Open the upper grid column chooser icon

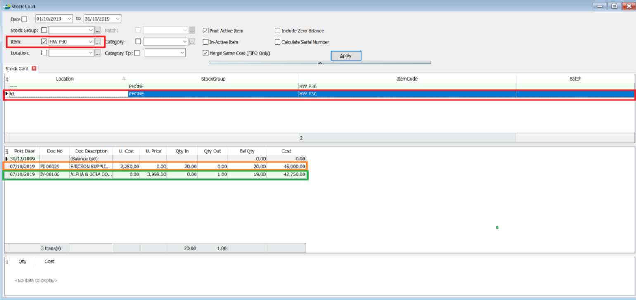point(7,79)
